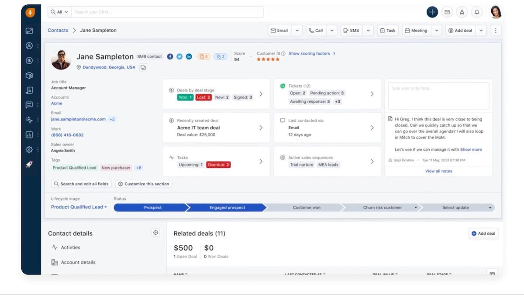Image resolution: width=524 pixels, height=295 pixels.
Task: Click the Facebook icon beside SMB contact
Action: [x=170, y=56]
